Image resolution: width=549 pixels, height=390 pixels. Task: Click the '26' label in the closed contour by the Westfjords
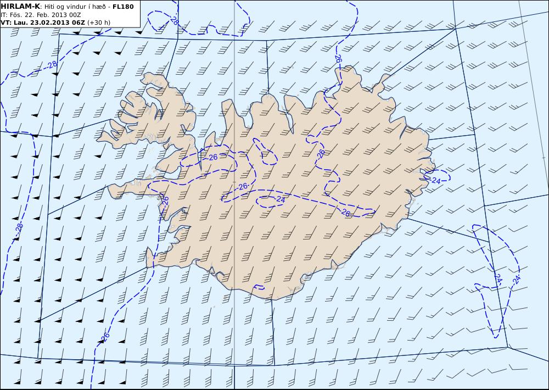(x=213, y=157)
